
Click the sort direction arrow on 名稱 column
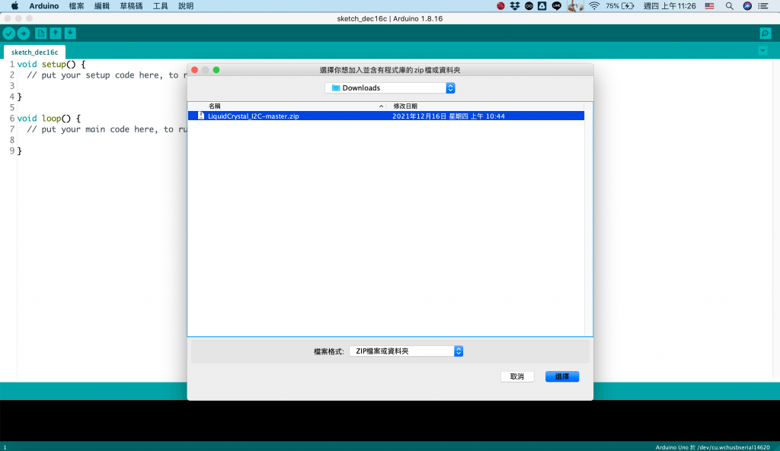click(381, 106)
